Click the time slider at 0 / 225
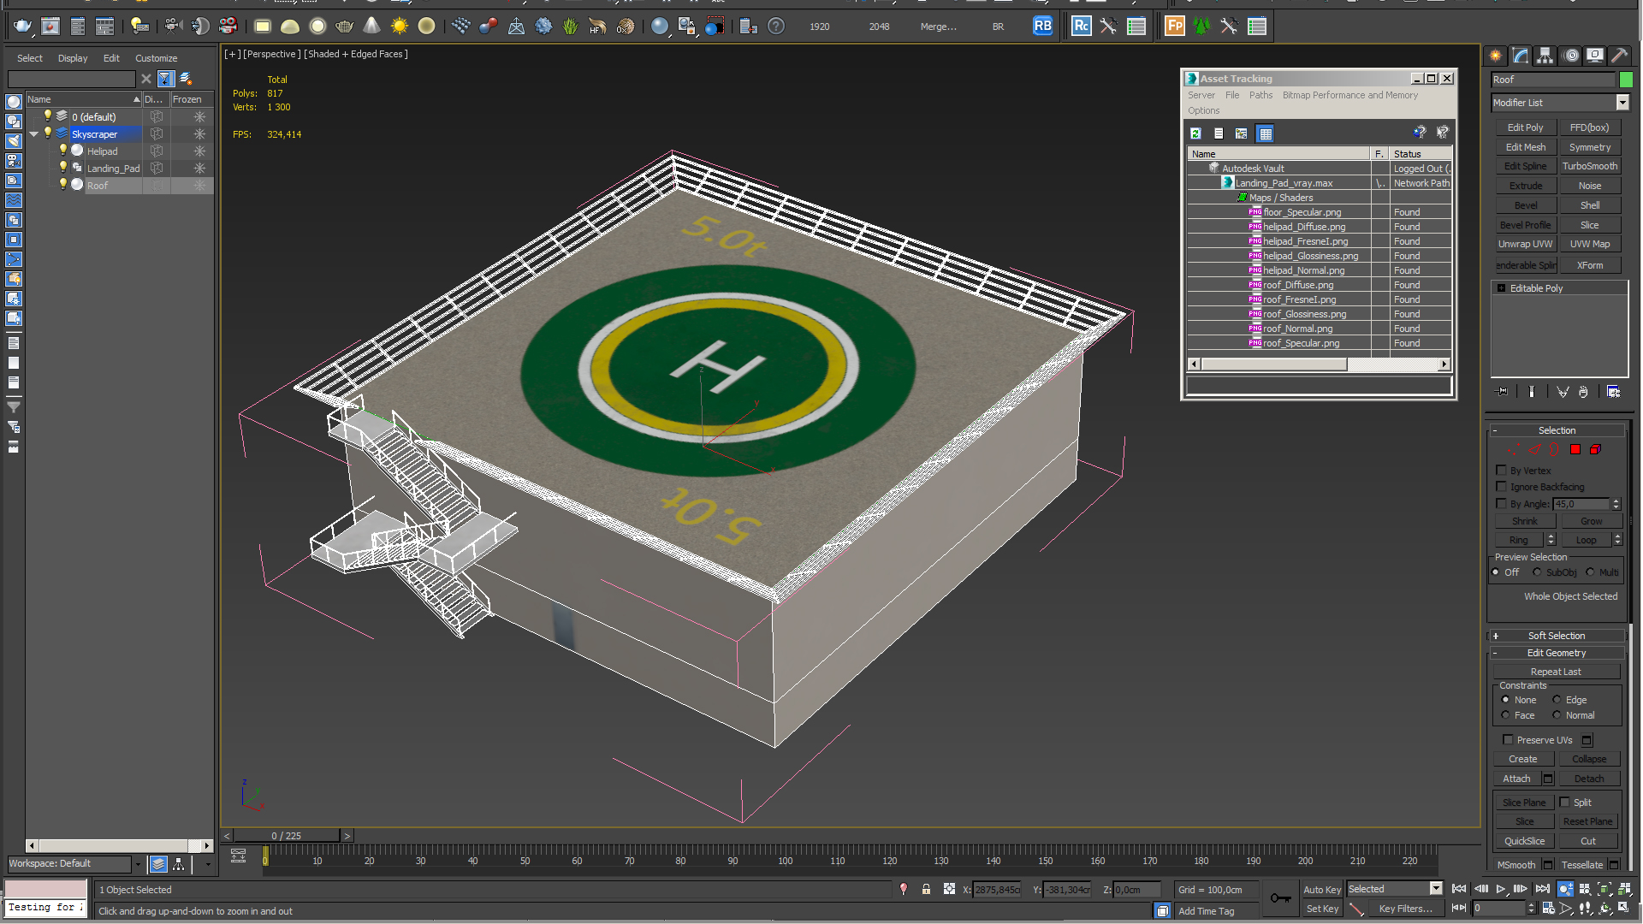Screen dimensions: 1643x924 pos(286,836)
